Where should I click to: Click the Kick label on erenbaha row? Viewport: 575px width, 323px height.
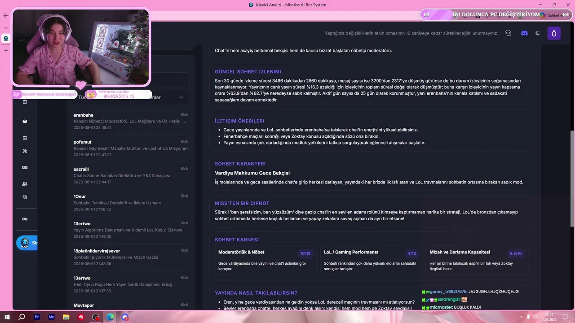click(x=184, y=114)
